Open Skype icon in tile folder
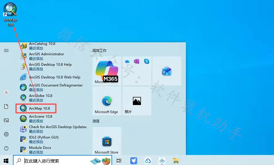 (x=147, y=61)
